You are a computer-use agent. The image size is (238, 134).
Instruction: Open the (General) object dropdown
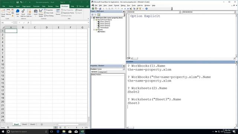point(180,12)
